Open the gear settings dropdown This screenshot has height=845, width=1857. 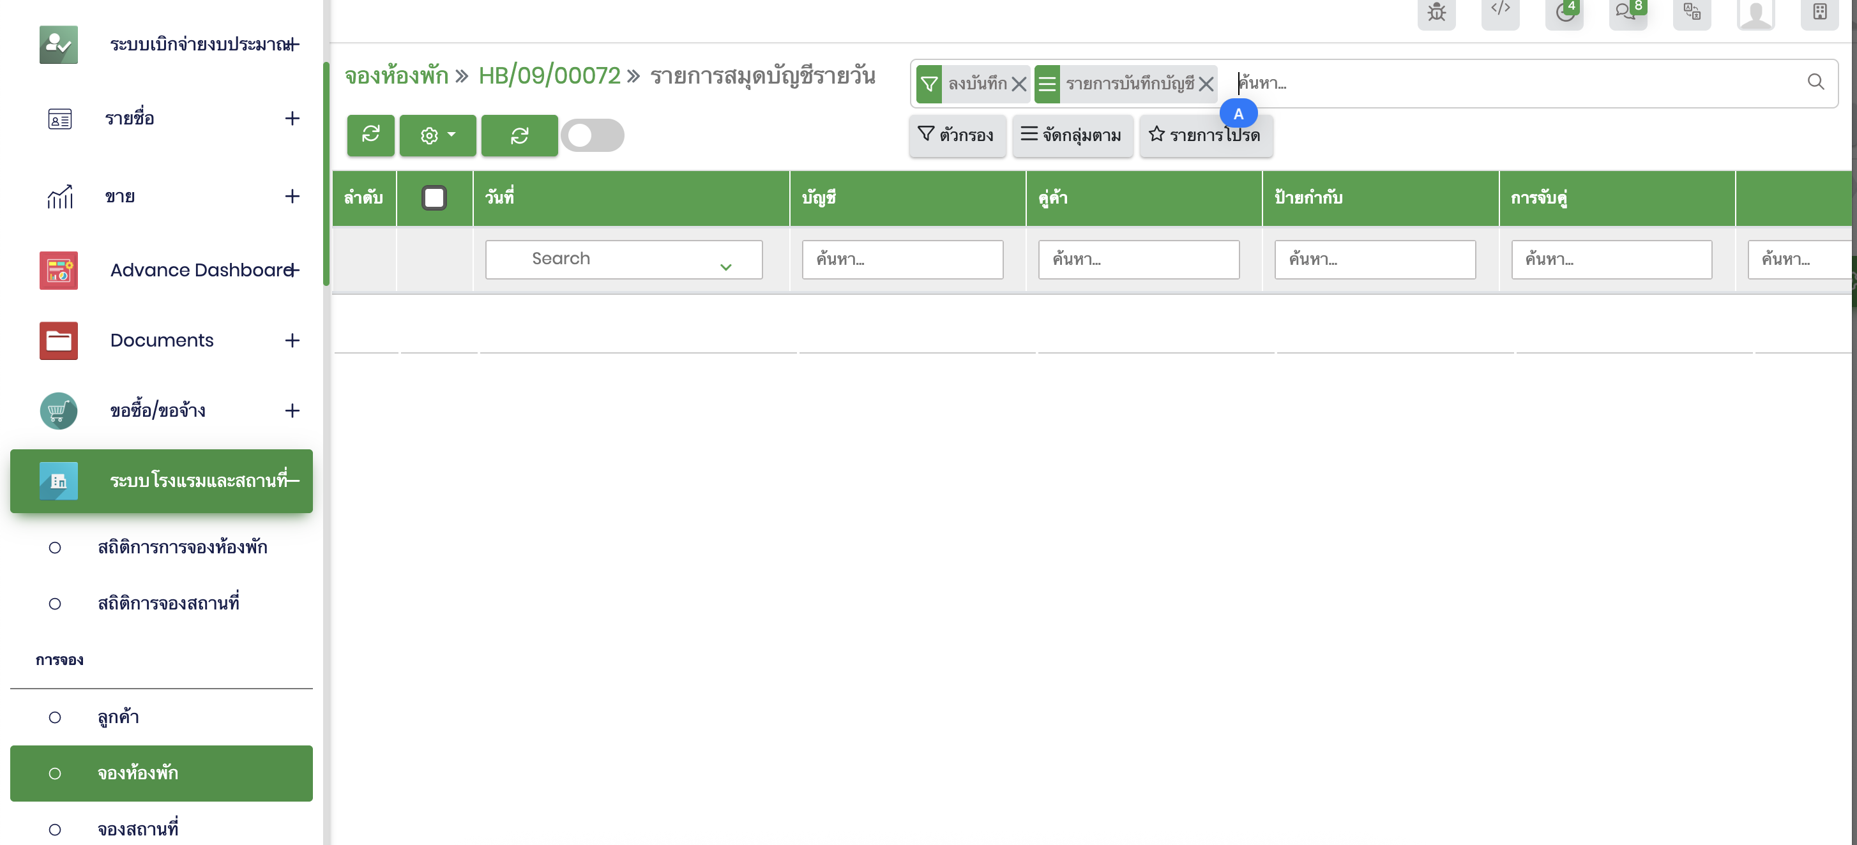click(x=437, y=135)
